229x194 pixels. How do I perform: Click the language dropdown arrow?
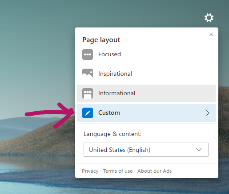199,150
